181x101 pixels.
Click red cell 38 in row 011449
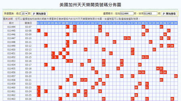click(x=172, y=46)
